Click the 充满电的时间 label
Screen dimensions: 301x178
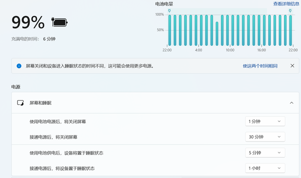tap(25, 39)
